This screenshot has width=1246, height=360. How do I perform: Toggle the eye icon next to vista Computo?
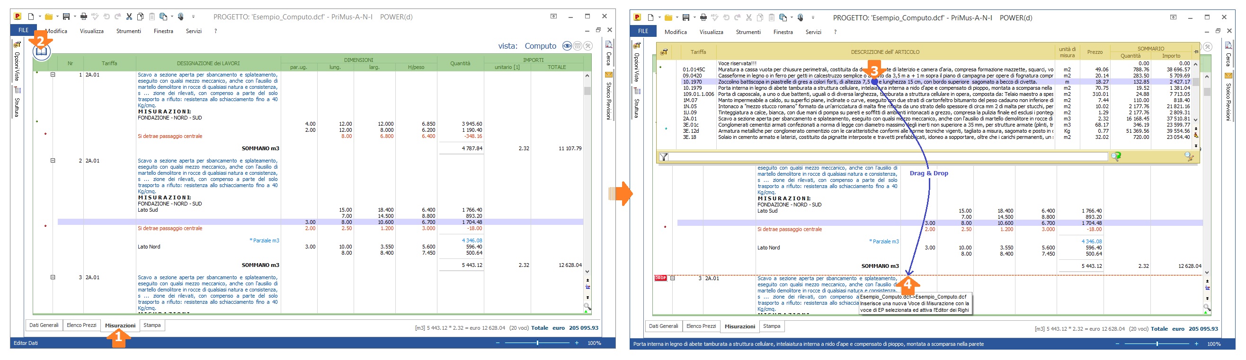(x=567, y=46)
